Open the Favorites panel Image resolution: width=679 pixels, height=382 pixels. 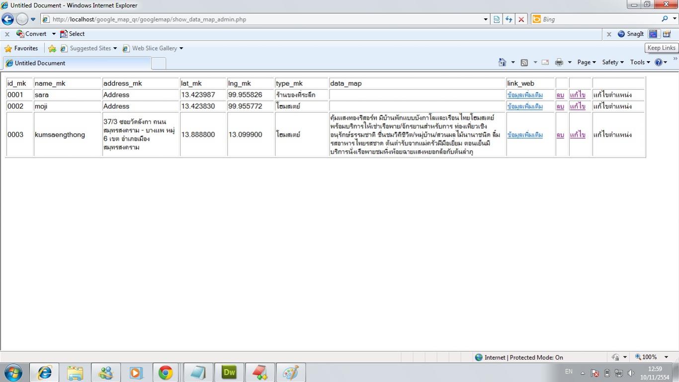point(21,48)
